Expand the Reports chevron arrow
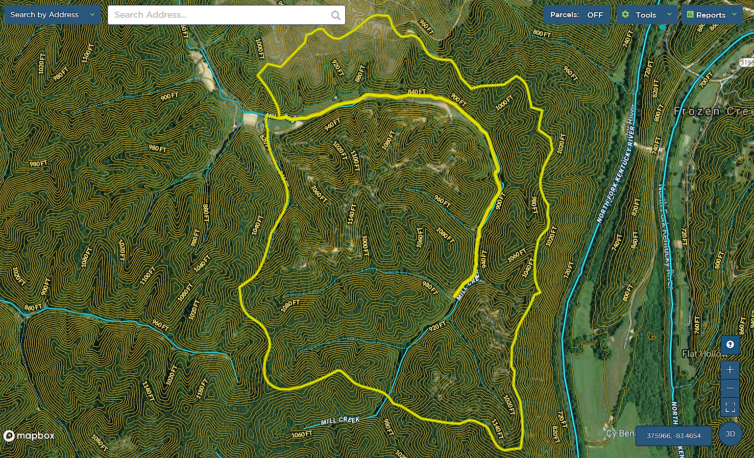754x458 pixels. tap(734, 15)
